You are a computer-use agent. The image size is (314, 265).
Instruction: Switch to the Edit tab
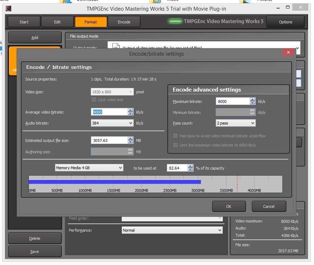click(x=57, y=22)
